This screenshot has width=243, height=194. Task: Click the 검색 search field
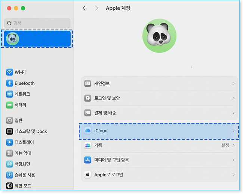pyautogui.click(x=37, y=23)
